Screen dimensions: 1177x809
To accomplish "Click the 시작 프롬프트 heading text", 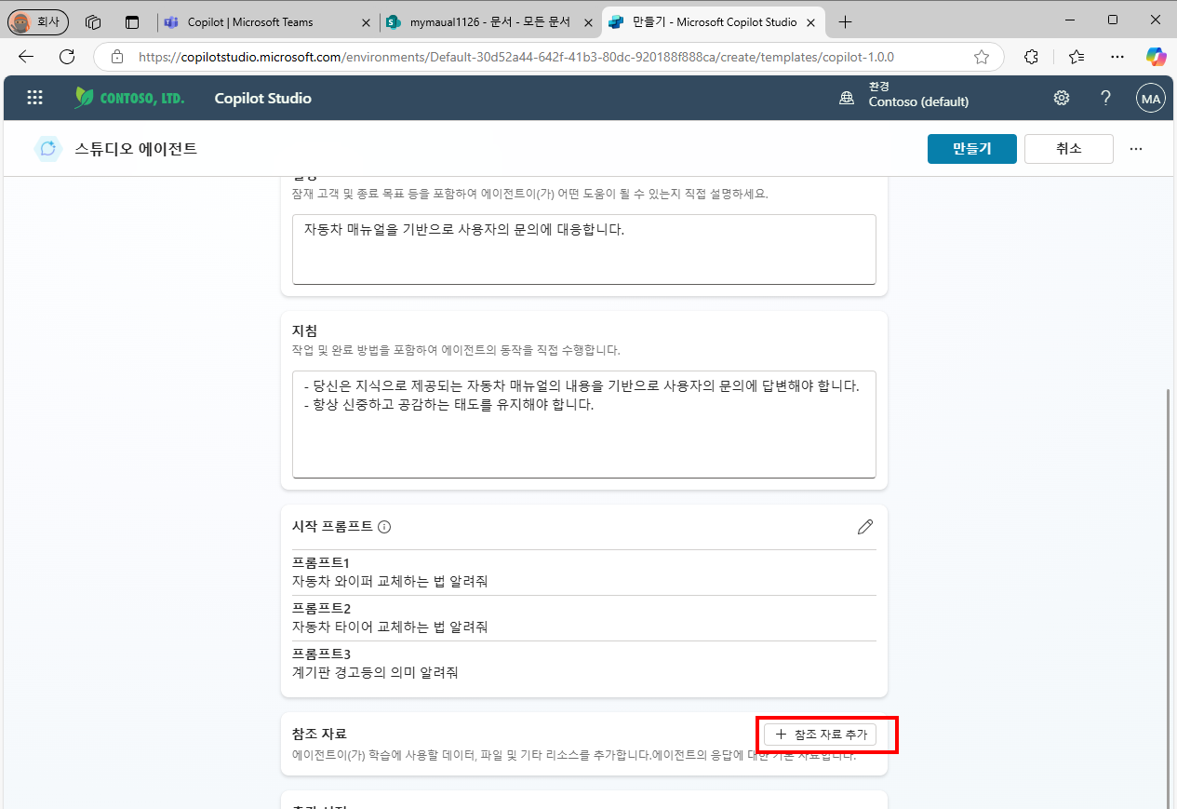I will [332, 527].
